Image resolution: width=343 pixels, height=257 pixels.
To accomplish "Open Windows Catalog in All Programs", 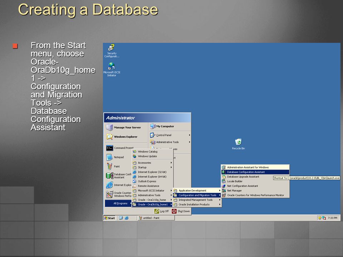I will tap(153, 151).
